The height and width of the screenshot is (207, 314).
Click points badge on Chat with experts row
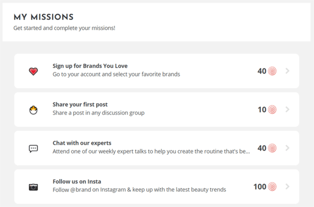click(x=272, y=148)
